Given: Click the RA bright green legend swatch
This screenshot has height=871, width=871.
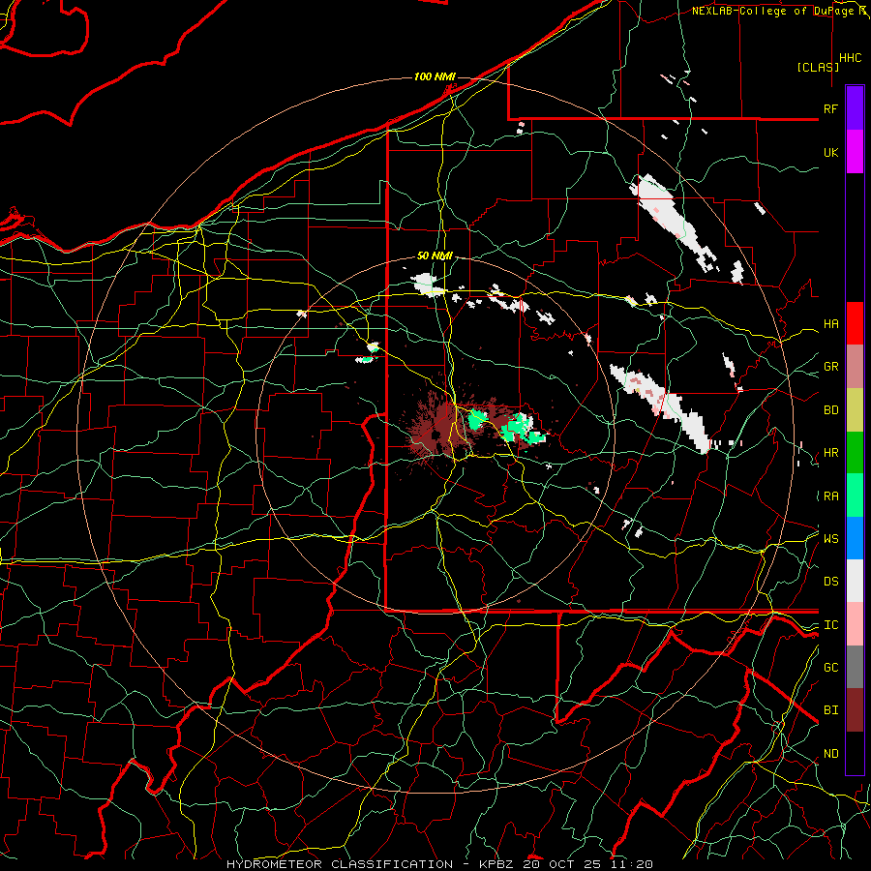Looking at the screenshot, I should point(855,496).
